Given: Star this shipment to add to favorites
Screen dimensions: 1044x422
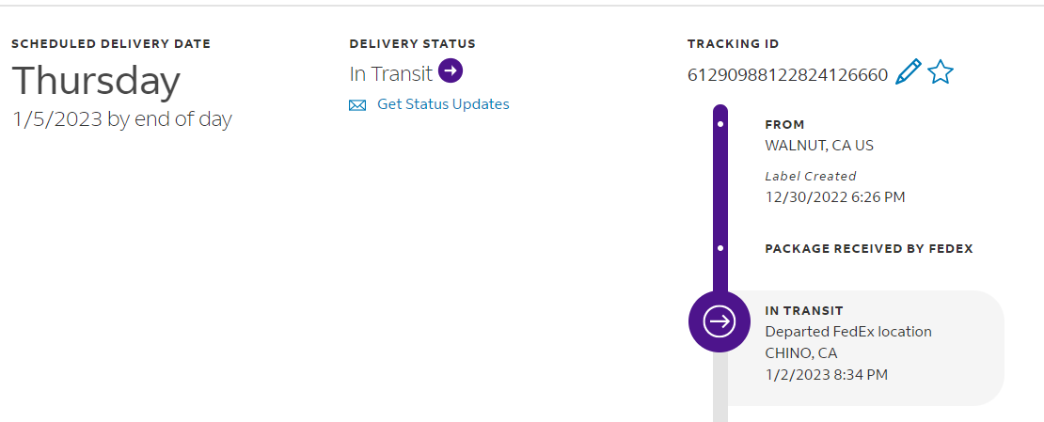Looking at the screenshot, I should tap(941, 72).
